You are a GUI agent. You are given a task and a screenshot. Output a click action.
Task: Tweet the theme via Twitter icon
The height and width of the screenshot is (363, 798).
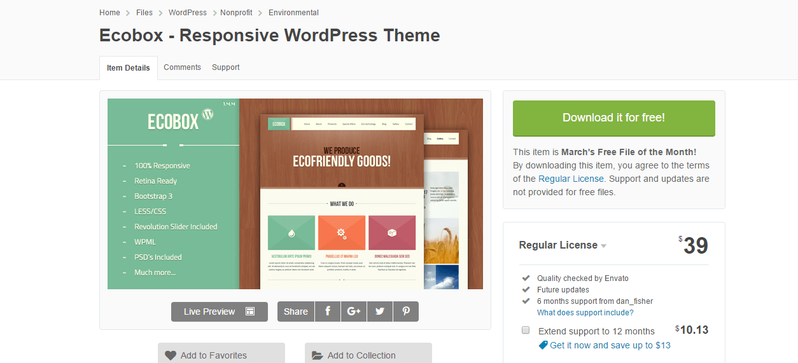(380, 312)
